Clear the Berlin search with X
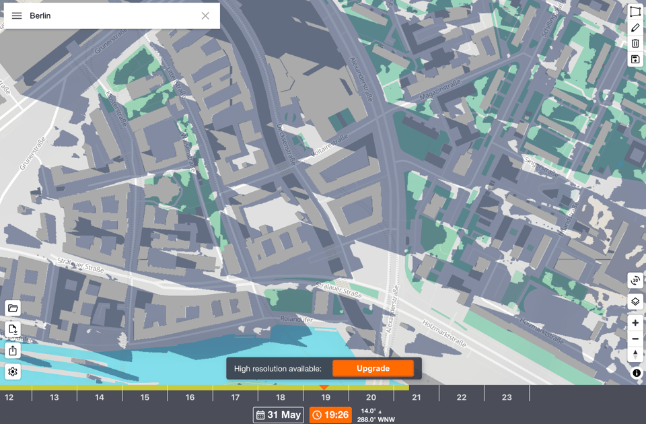This screenshot has width=646, height=424. coord(205,15)
